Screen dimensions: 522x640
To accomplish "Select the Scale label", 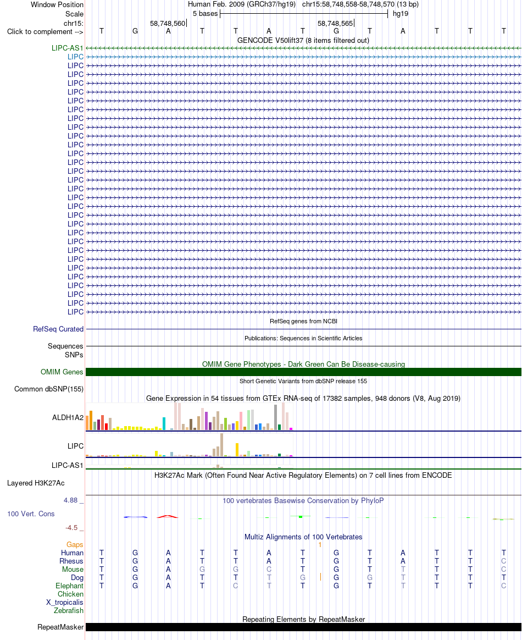I will click(x=74, y=14).
